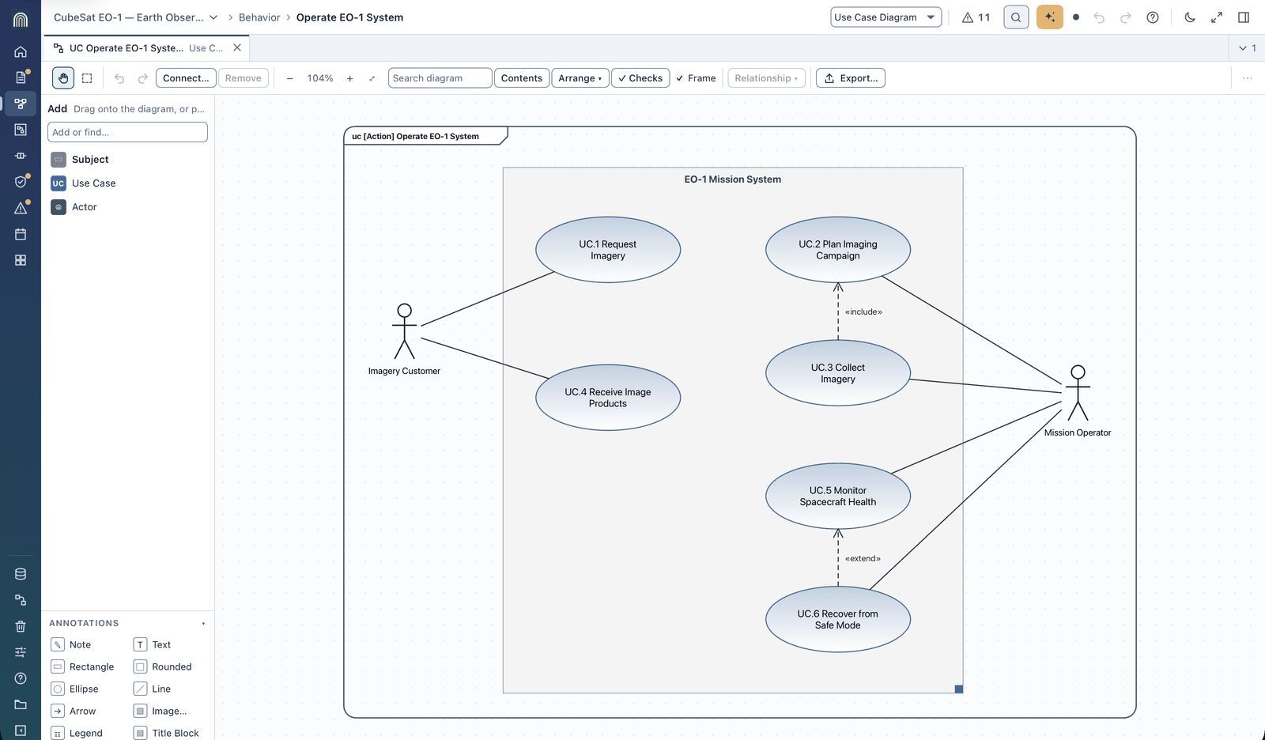Collapse the Annotations section arrow
The width and height of the screenshot is (1265, 740).
203,624
